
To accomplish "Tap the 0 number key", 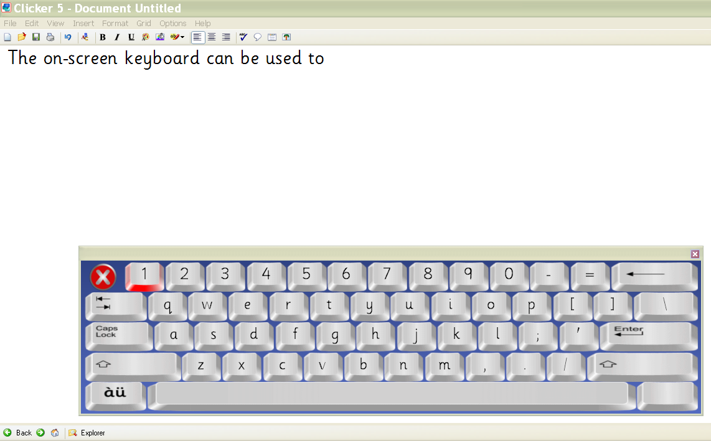I will pos(509,276).
